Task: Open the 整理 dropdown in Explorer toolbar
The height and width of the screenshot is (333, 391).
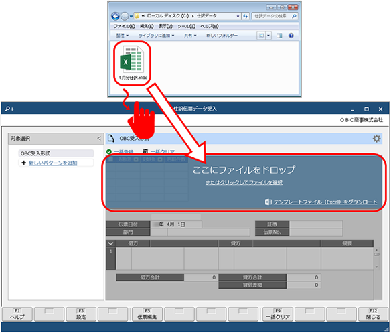Action: (122, 36)
